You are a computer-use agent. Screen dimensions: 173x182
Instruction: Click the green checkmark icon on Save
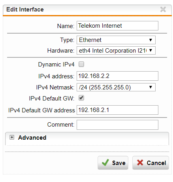(x=105, y=163)
